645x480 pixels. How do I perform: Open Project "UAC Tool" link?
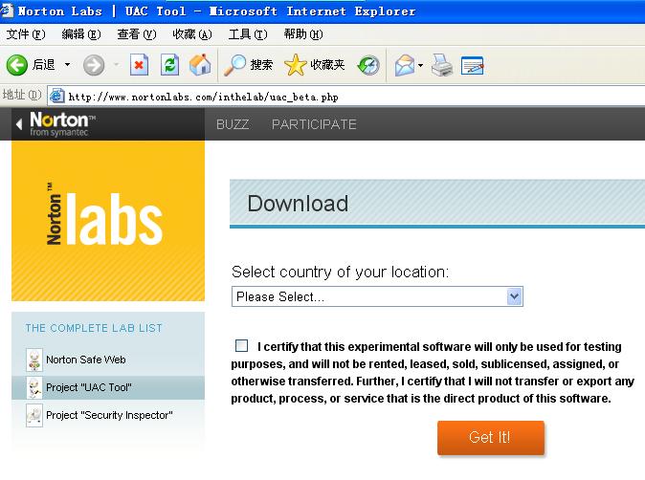[89, 387]
